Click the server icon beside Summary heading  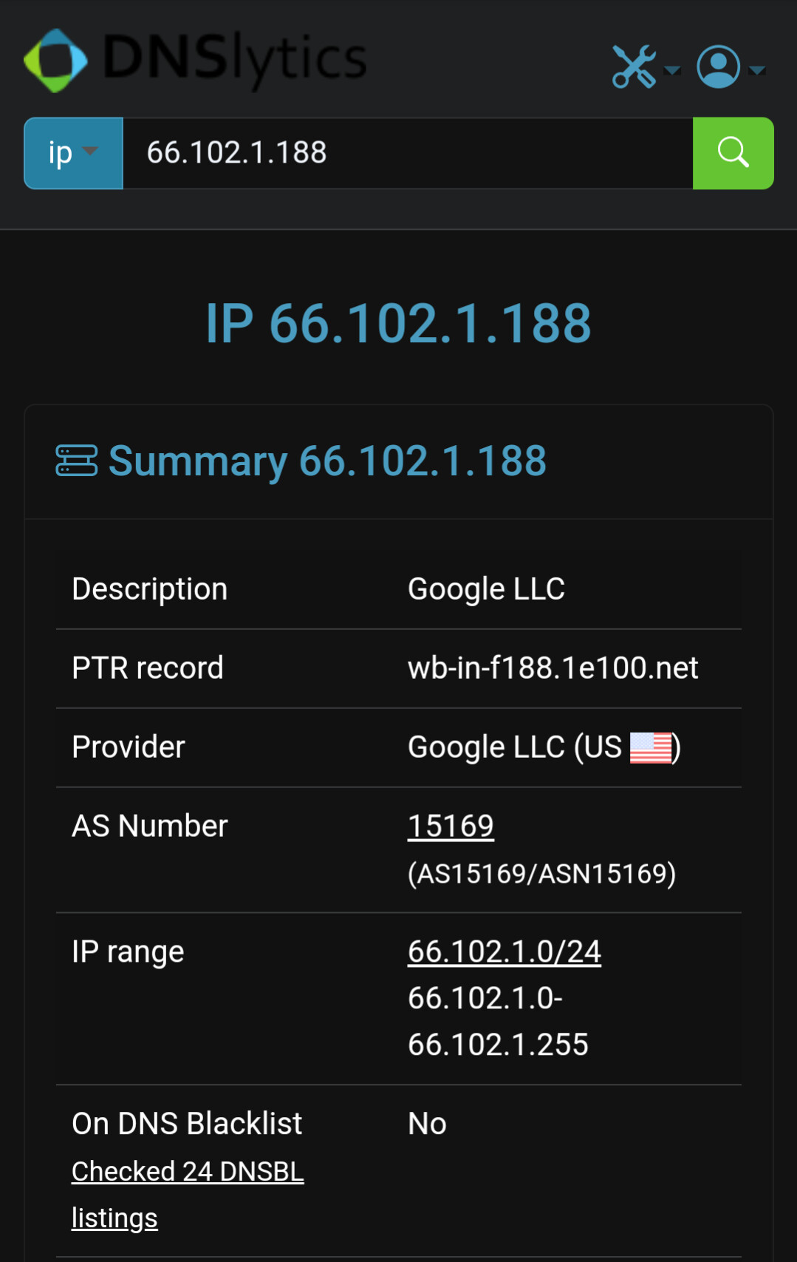pyautogui.click(x=76, y=461)
